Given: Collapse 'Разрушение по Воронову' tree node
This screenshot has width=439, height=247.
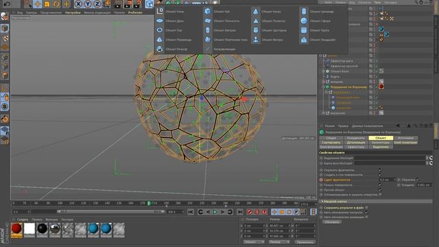Looking at the screenshot, I should coord(323,87).
